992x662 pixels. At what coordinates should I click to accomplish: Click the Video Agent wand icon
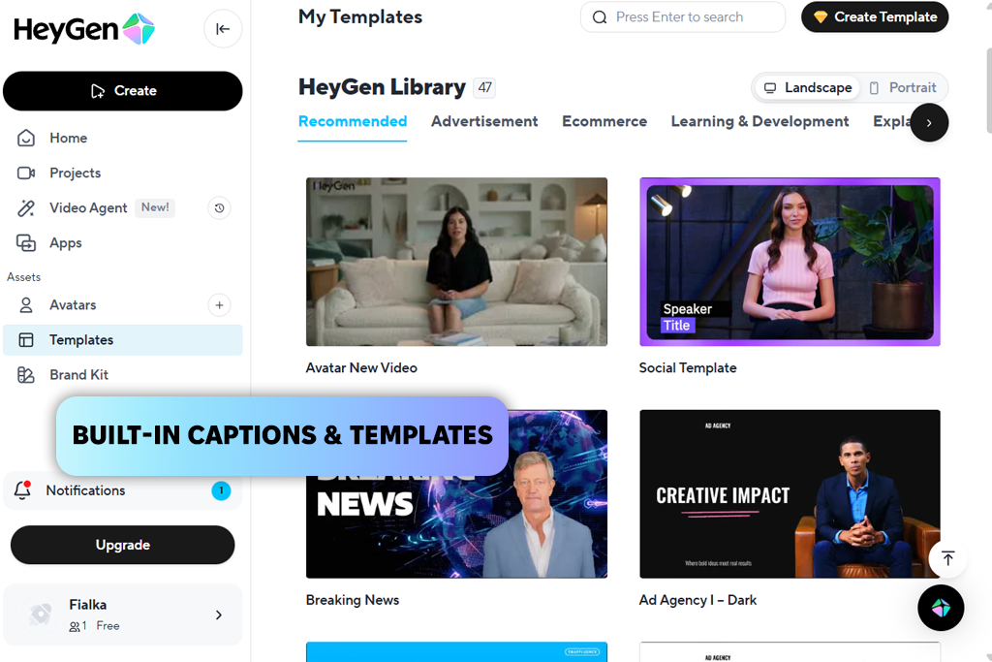tap(26, 207)
